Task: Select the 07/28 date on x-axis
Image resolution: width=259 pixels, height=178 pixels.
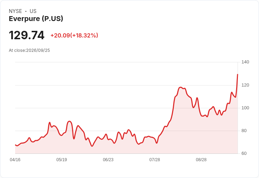Action: click(154, 159)
